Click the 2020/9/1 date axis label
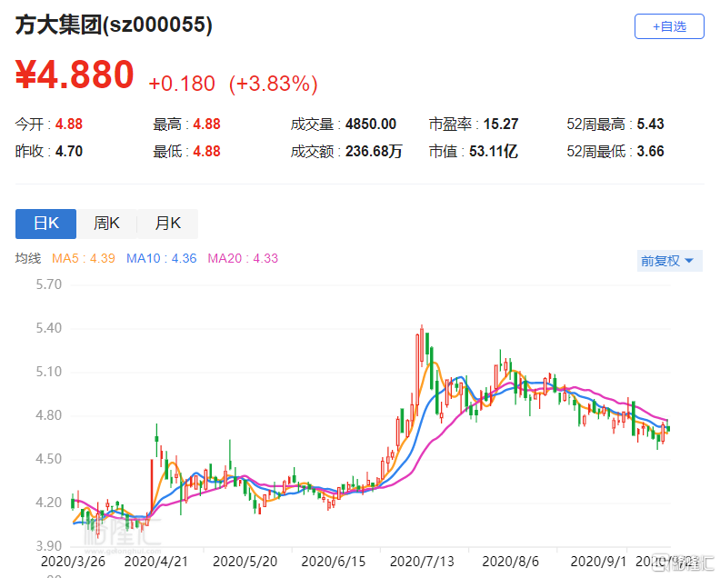The width and height of the screenshot is (720, 578). point(598,562)
